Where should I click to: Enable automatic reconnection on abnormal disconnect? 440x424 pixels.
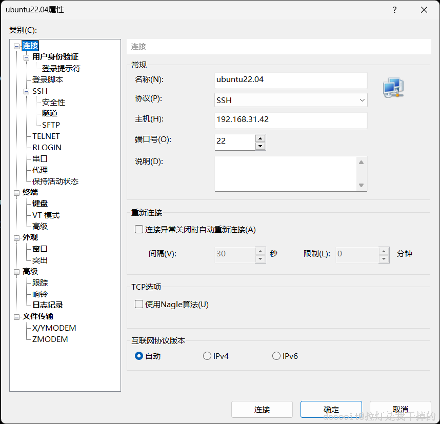[138, 229]
